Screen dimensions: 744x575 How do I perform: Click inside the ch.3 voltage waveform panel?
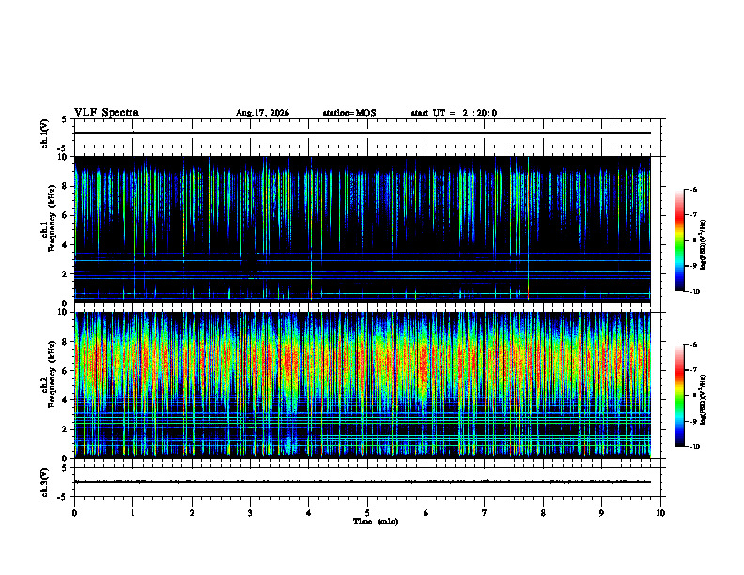pos(367,482)
